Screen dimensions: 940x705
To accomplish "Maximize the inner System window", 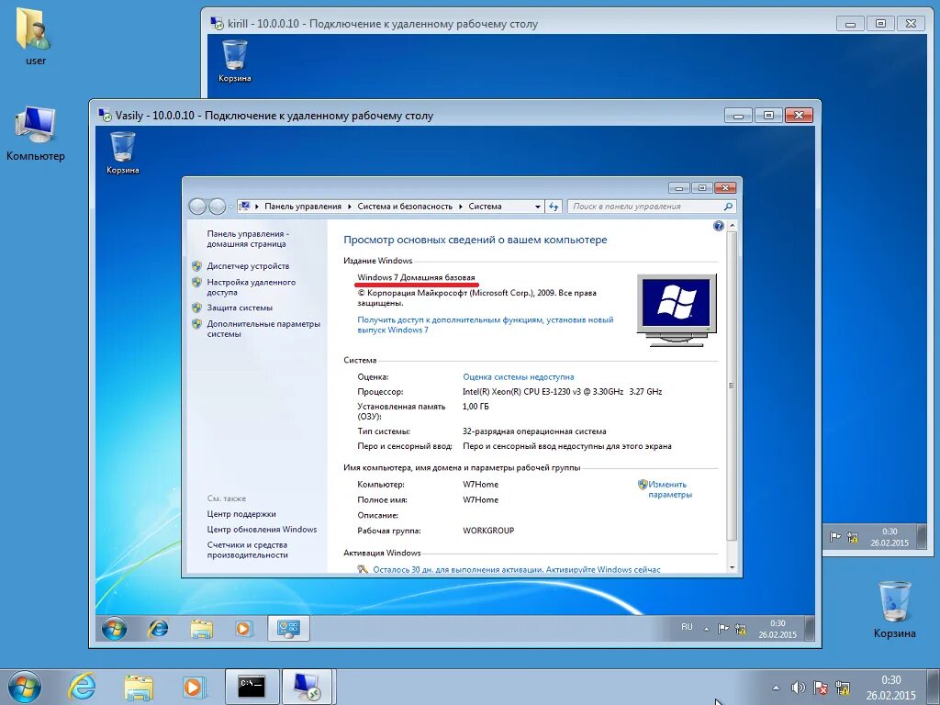I will point(702,187).
